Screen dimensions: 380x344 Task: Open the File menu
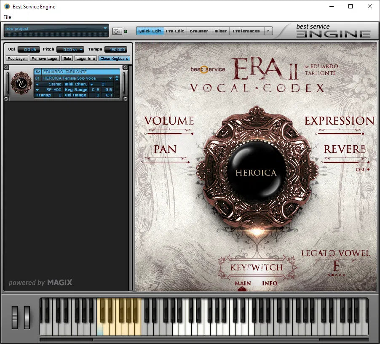[x=7, y=17]
